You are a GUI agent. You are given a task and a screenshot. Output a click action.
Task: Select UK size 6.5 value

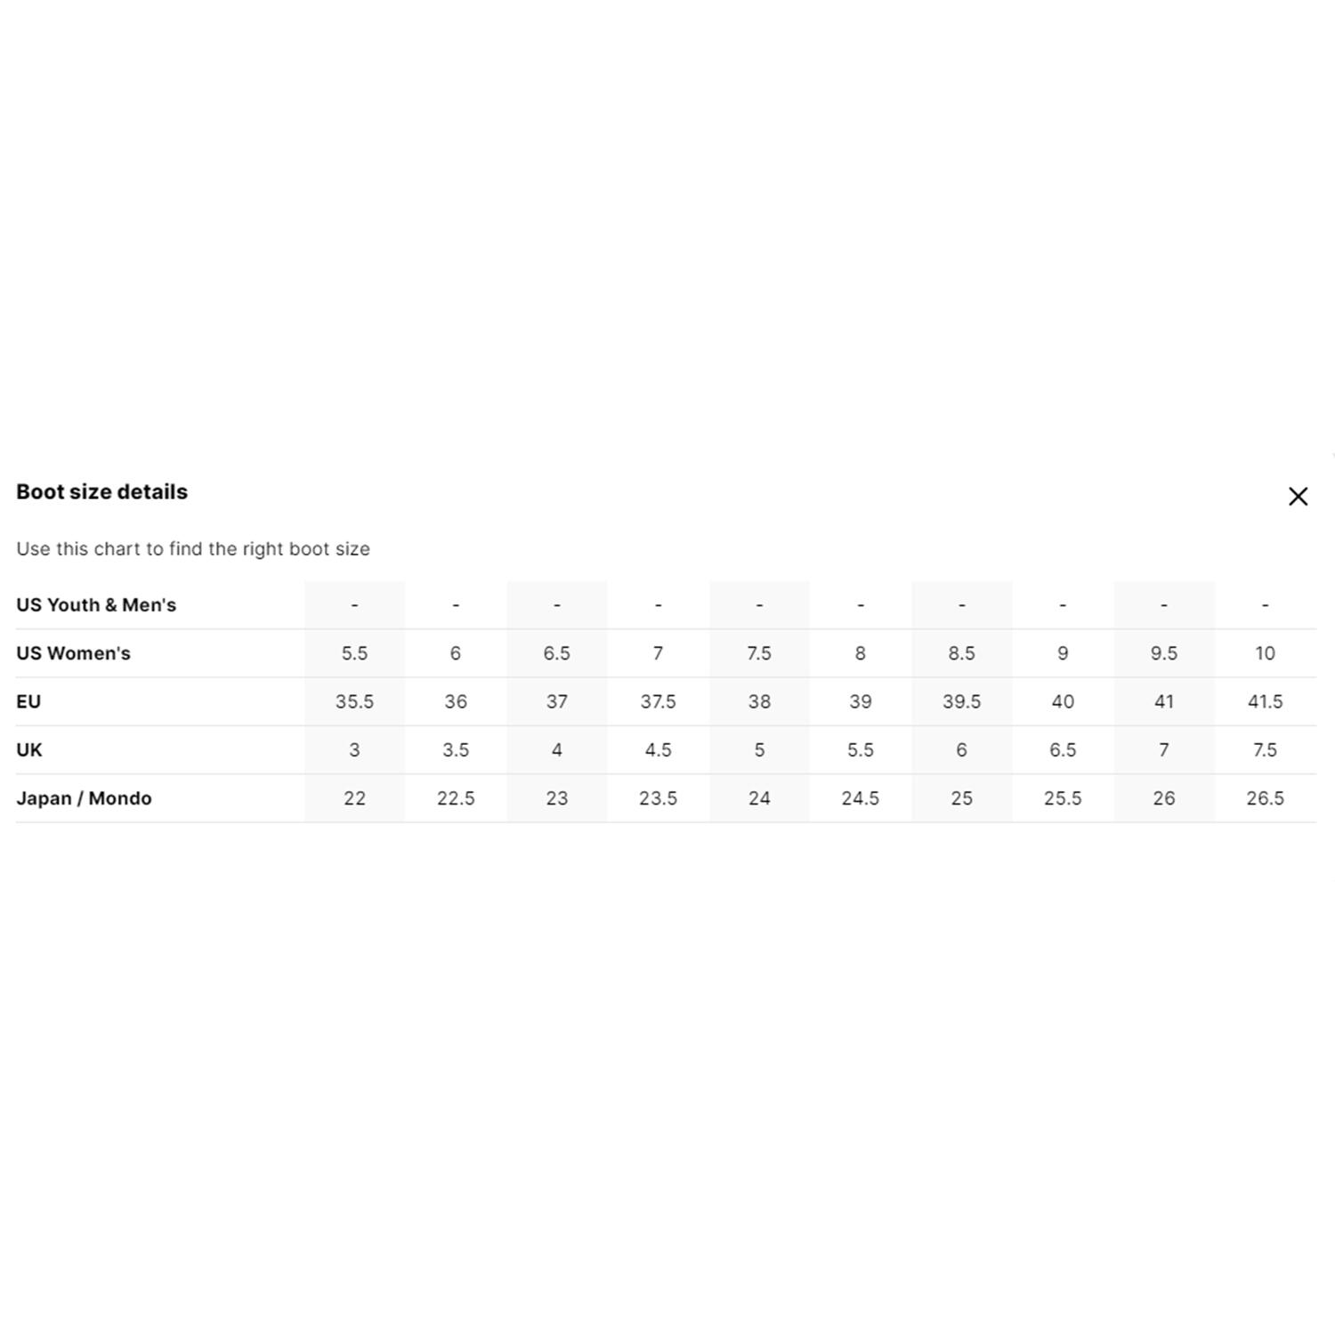pos(1063,749)
